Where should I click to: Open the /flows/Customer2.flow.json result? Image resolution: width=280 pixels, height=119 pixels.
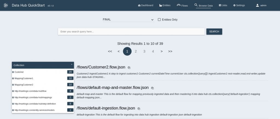pyautogui.click(x=101, y=67)
